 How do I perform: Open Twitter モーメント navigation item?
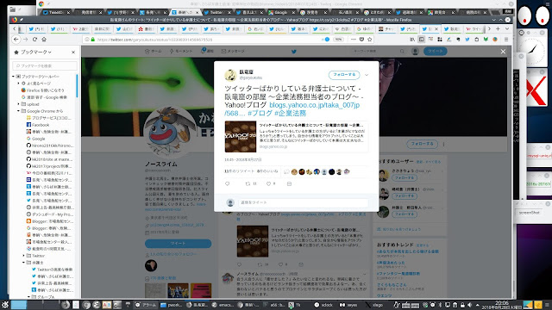click(x=181, y=52)
